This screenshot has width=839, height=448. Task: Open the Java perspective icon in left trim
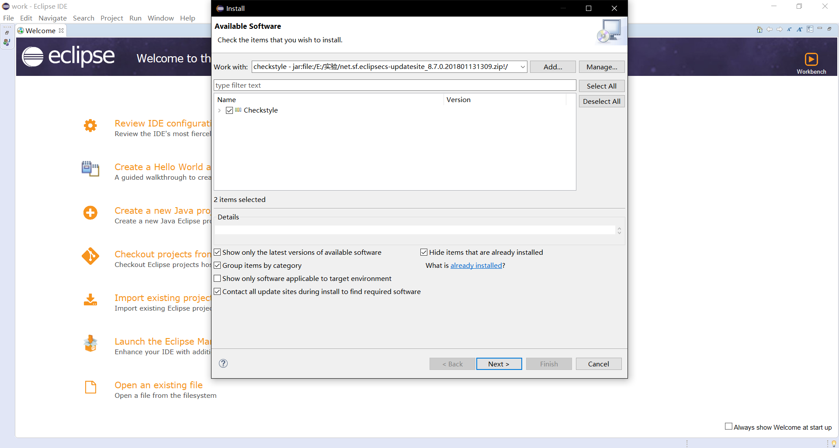(x=7, y=42)
